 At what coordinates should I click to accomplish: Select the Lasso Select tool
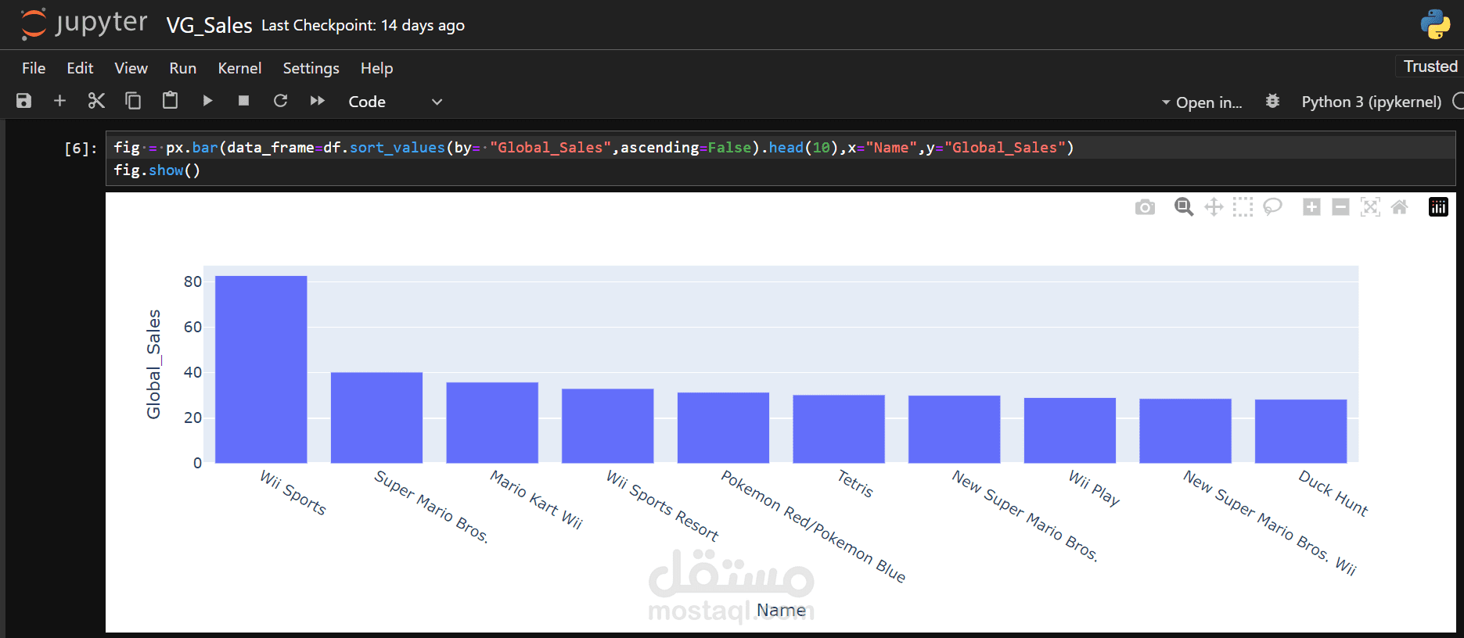tap(1272, 206)
